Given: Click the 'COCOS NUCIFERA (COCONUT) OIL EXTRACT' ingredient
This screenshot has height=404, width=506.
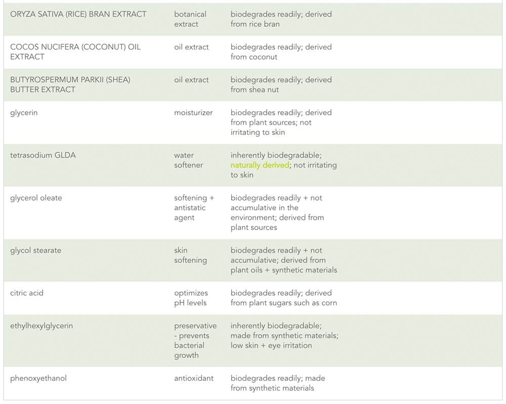Looking at the screenshot, I should coord(75,52).
